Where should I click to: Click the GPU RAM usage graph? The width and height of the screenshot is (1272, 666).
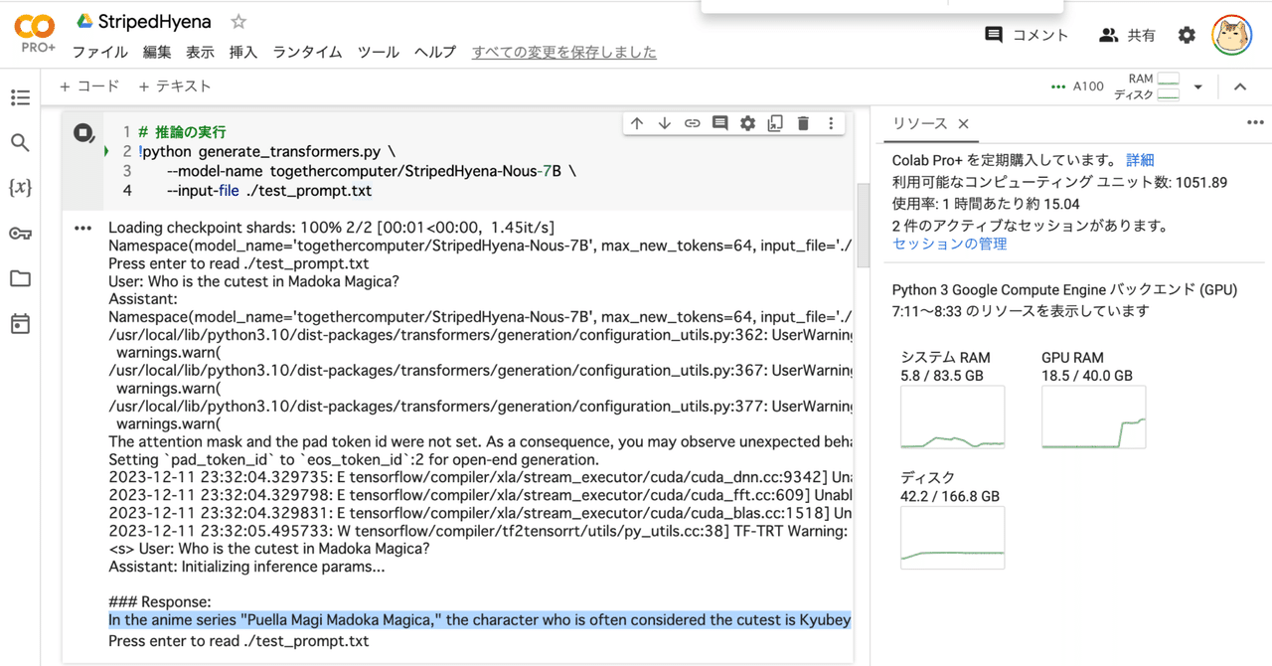1093,416
